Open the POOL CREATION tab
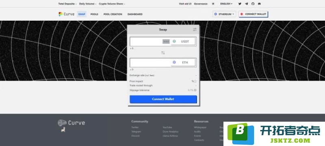The width and height of the screenshot is (325, 146). [113, 14]
